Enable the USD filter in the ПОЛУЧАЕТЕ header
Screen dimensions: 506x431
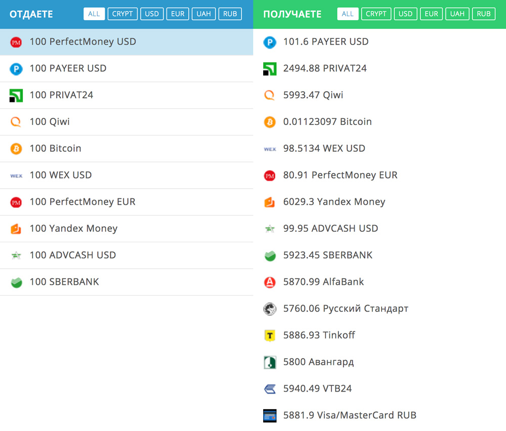pos(405,14)
